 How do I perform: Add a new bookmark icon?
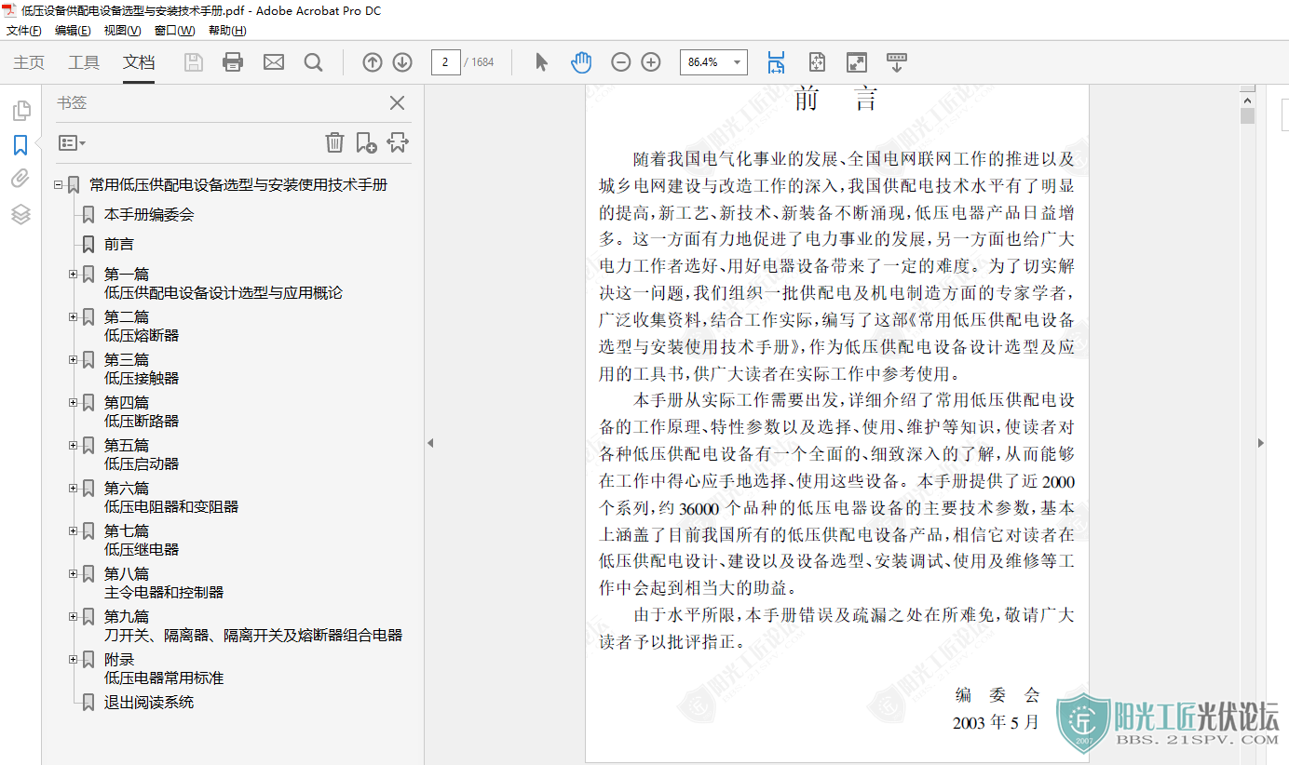(366, 142)
